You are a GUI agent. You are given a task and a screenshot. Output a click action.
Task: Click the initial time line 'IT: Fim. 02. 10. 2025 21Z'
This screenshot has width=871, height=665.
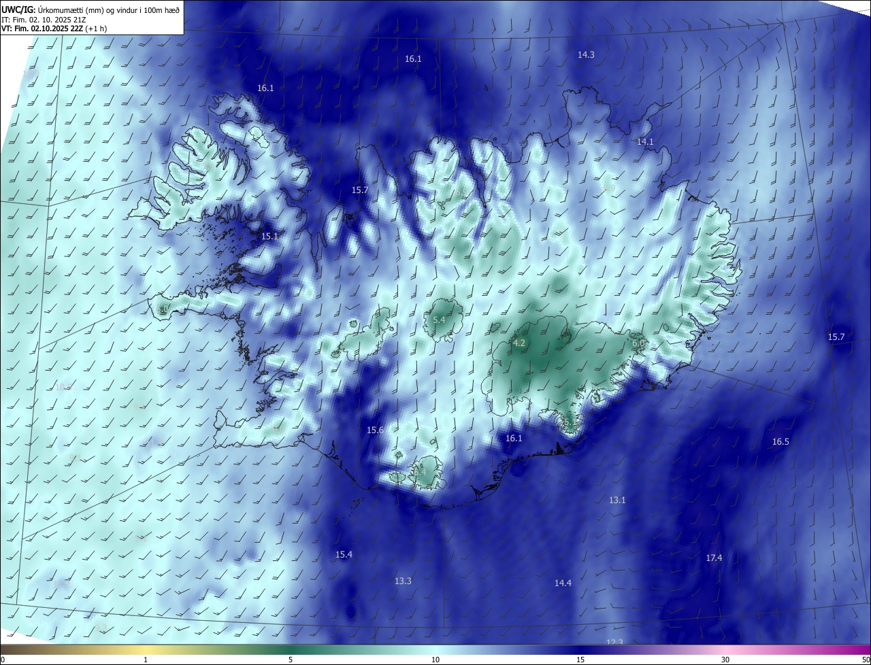(44, 19)
